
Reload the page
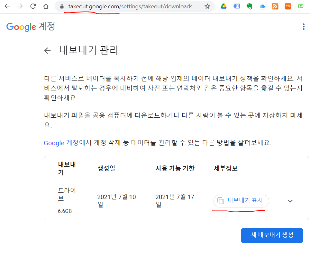click(33, 6)
